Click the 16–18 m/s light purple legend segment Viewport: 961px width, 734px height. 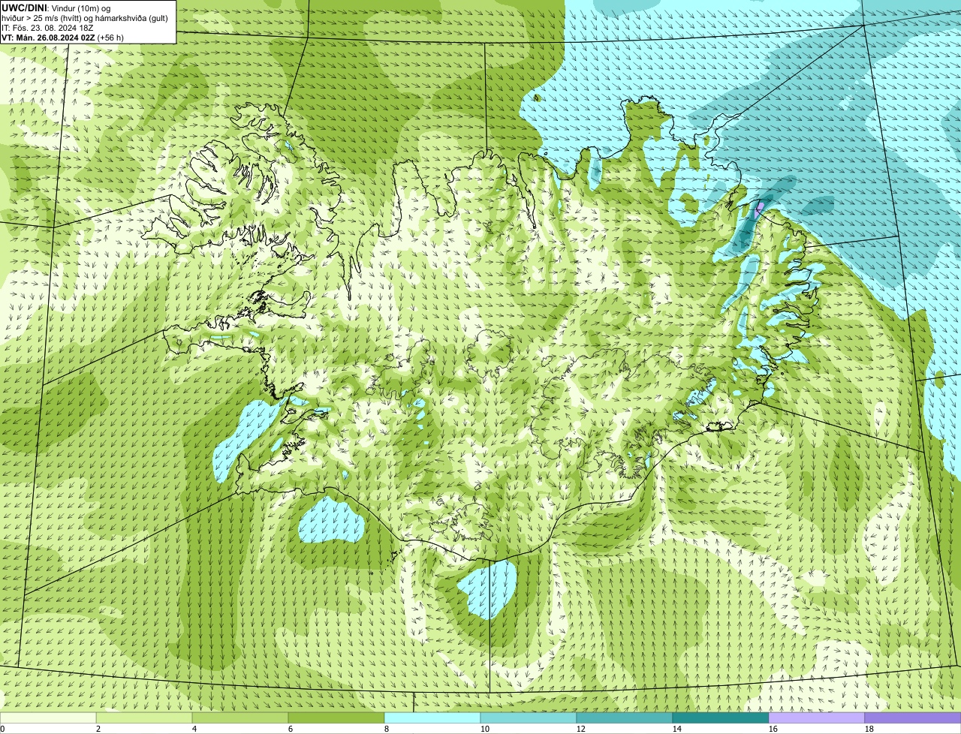[x=817, y=717]
